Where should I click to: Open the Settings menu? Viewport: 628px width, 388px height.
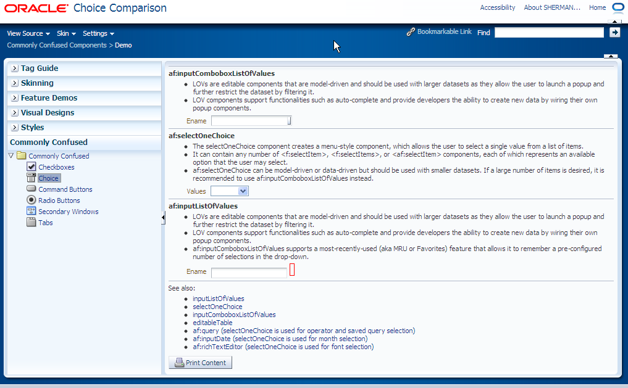click(x=99, y=33)
